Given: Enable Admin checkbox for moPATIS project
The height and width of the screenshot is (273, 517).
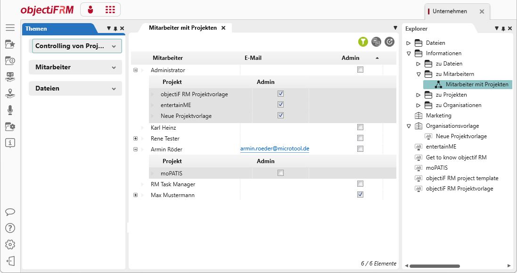Looking at the screenshot, I should (x=281, y=173).
